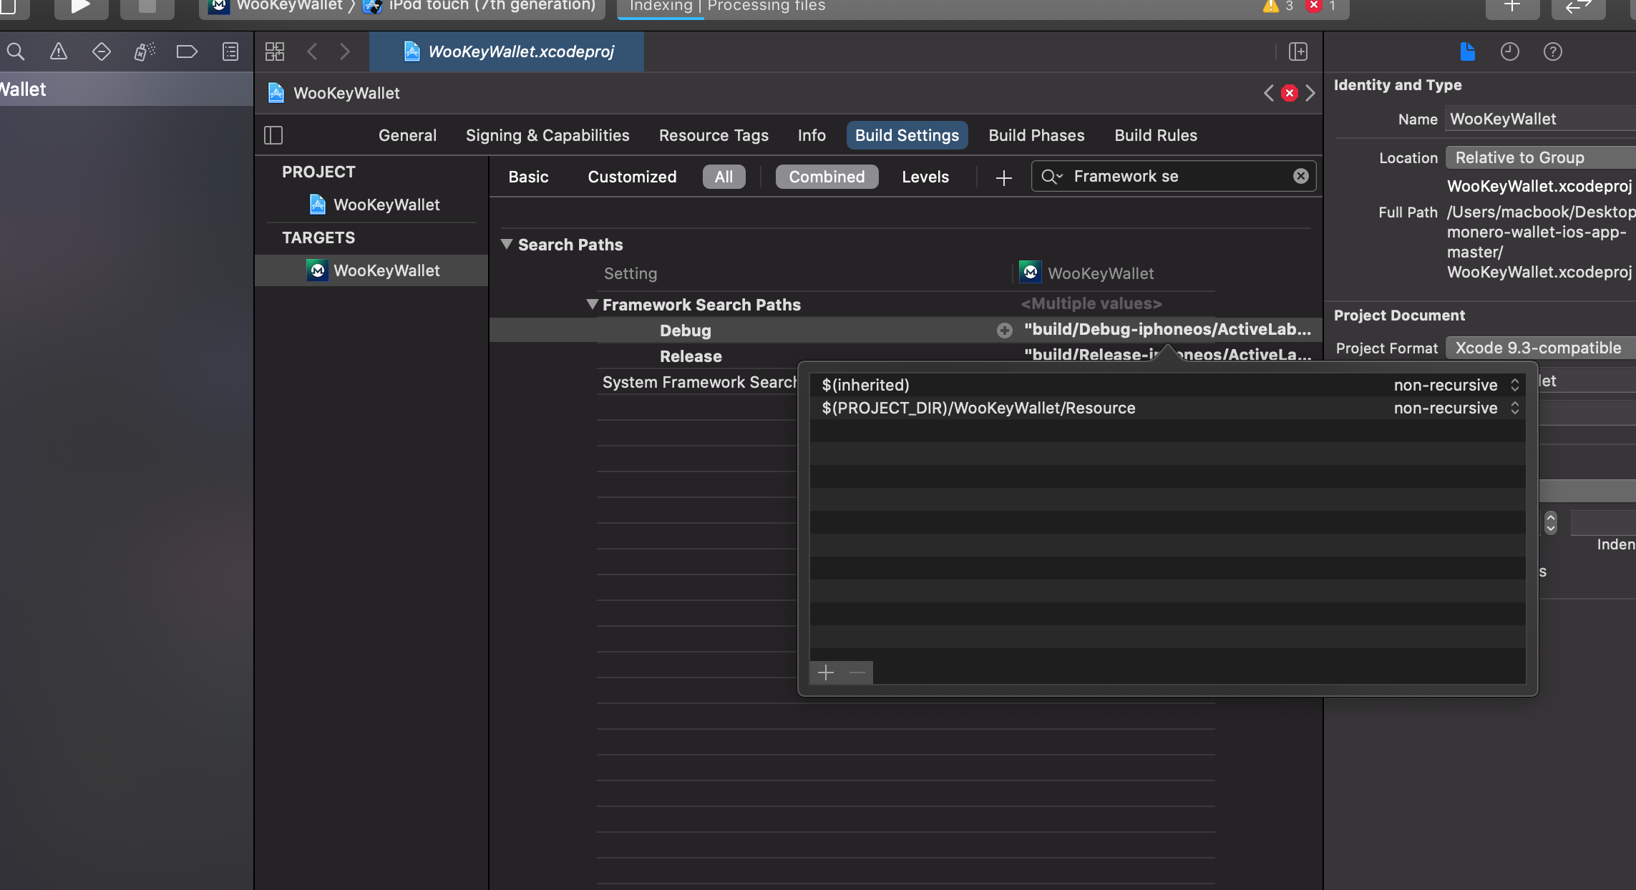
Task: Select Combined view mode
Action: 827,177
